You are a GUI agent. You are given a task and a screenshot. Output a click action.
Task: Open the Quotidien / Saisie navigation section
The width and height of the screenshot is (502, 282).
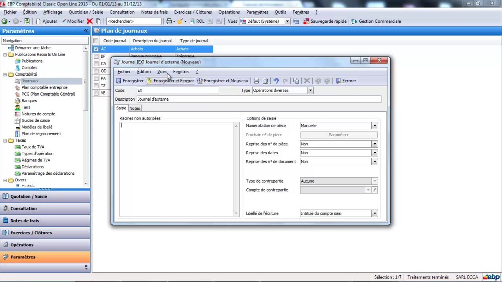[x=45, y=197]
